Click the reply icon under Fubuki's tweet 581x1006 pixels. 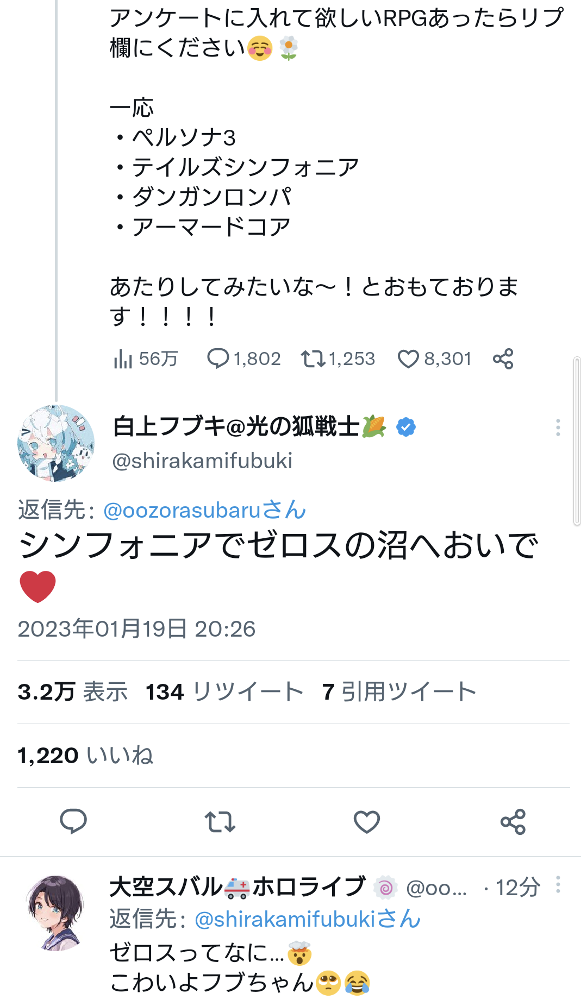point(73,821)
